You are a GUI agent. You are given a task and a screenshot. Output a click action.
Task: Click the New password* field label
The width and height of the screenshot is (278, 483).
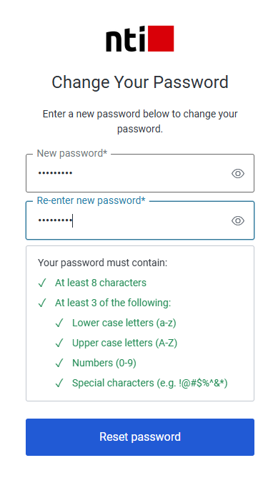(72, 153)
